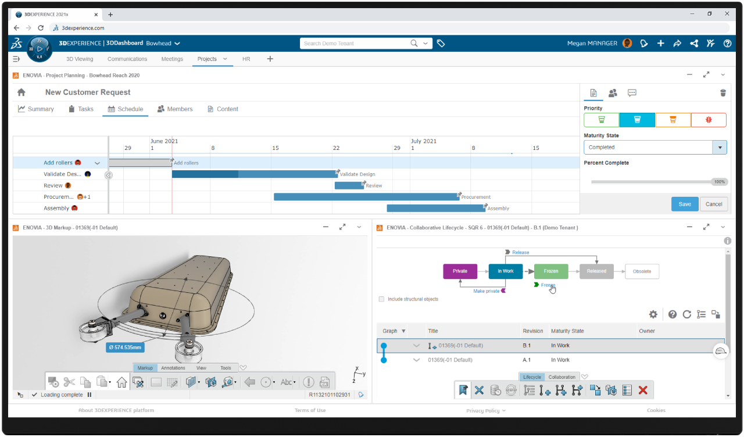Expand the Bowhead dashboard dropdown
744x437 pixels.
click(177, 43)
